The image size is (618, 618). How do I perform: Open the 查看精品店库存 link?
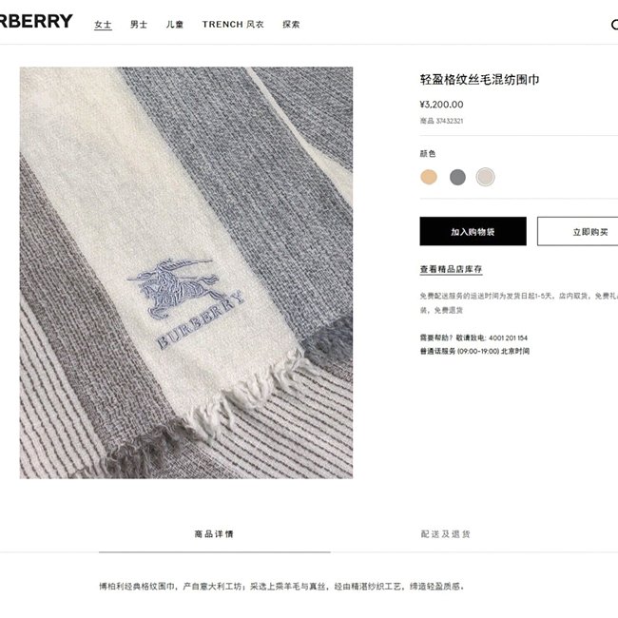[451, 269]
